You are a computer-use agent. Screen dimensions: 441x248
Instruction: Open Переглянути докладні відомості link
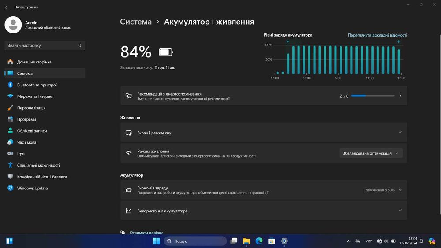(x=377, y=35)
